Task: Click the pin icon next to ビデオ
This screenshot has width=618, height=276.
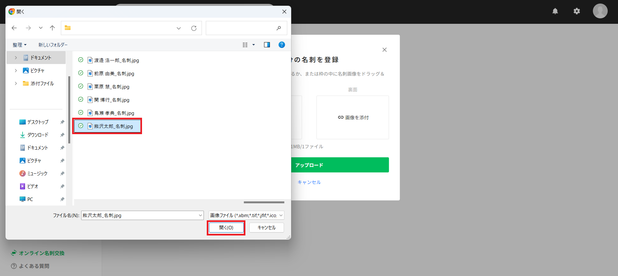Action: 62,186
